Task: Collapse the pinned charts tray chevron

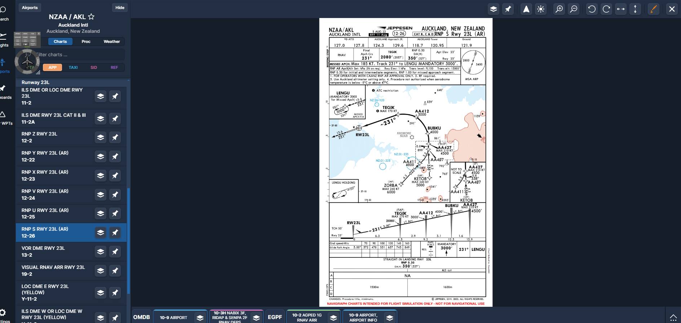Action: [673, 317]
